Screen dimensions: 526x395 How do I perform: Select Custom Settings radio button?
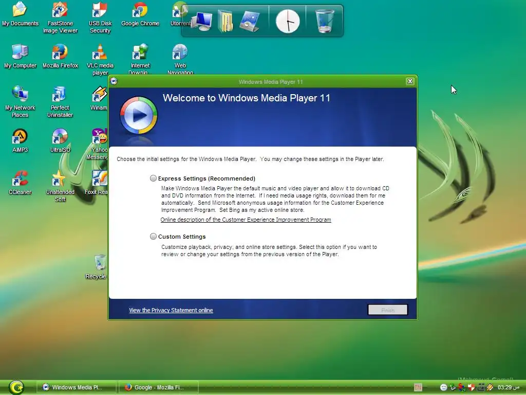point(153,237)
